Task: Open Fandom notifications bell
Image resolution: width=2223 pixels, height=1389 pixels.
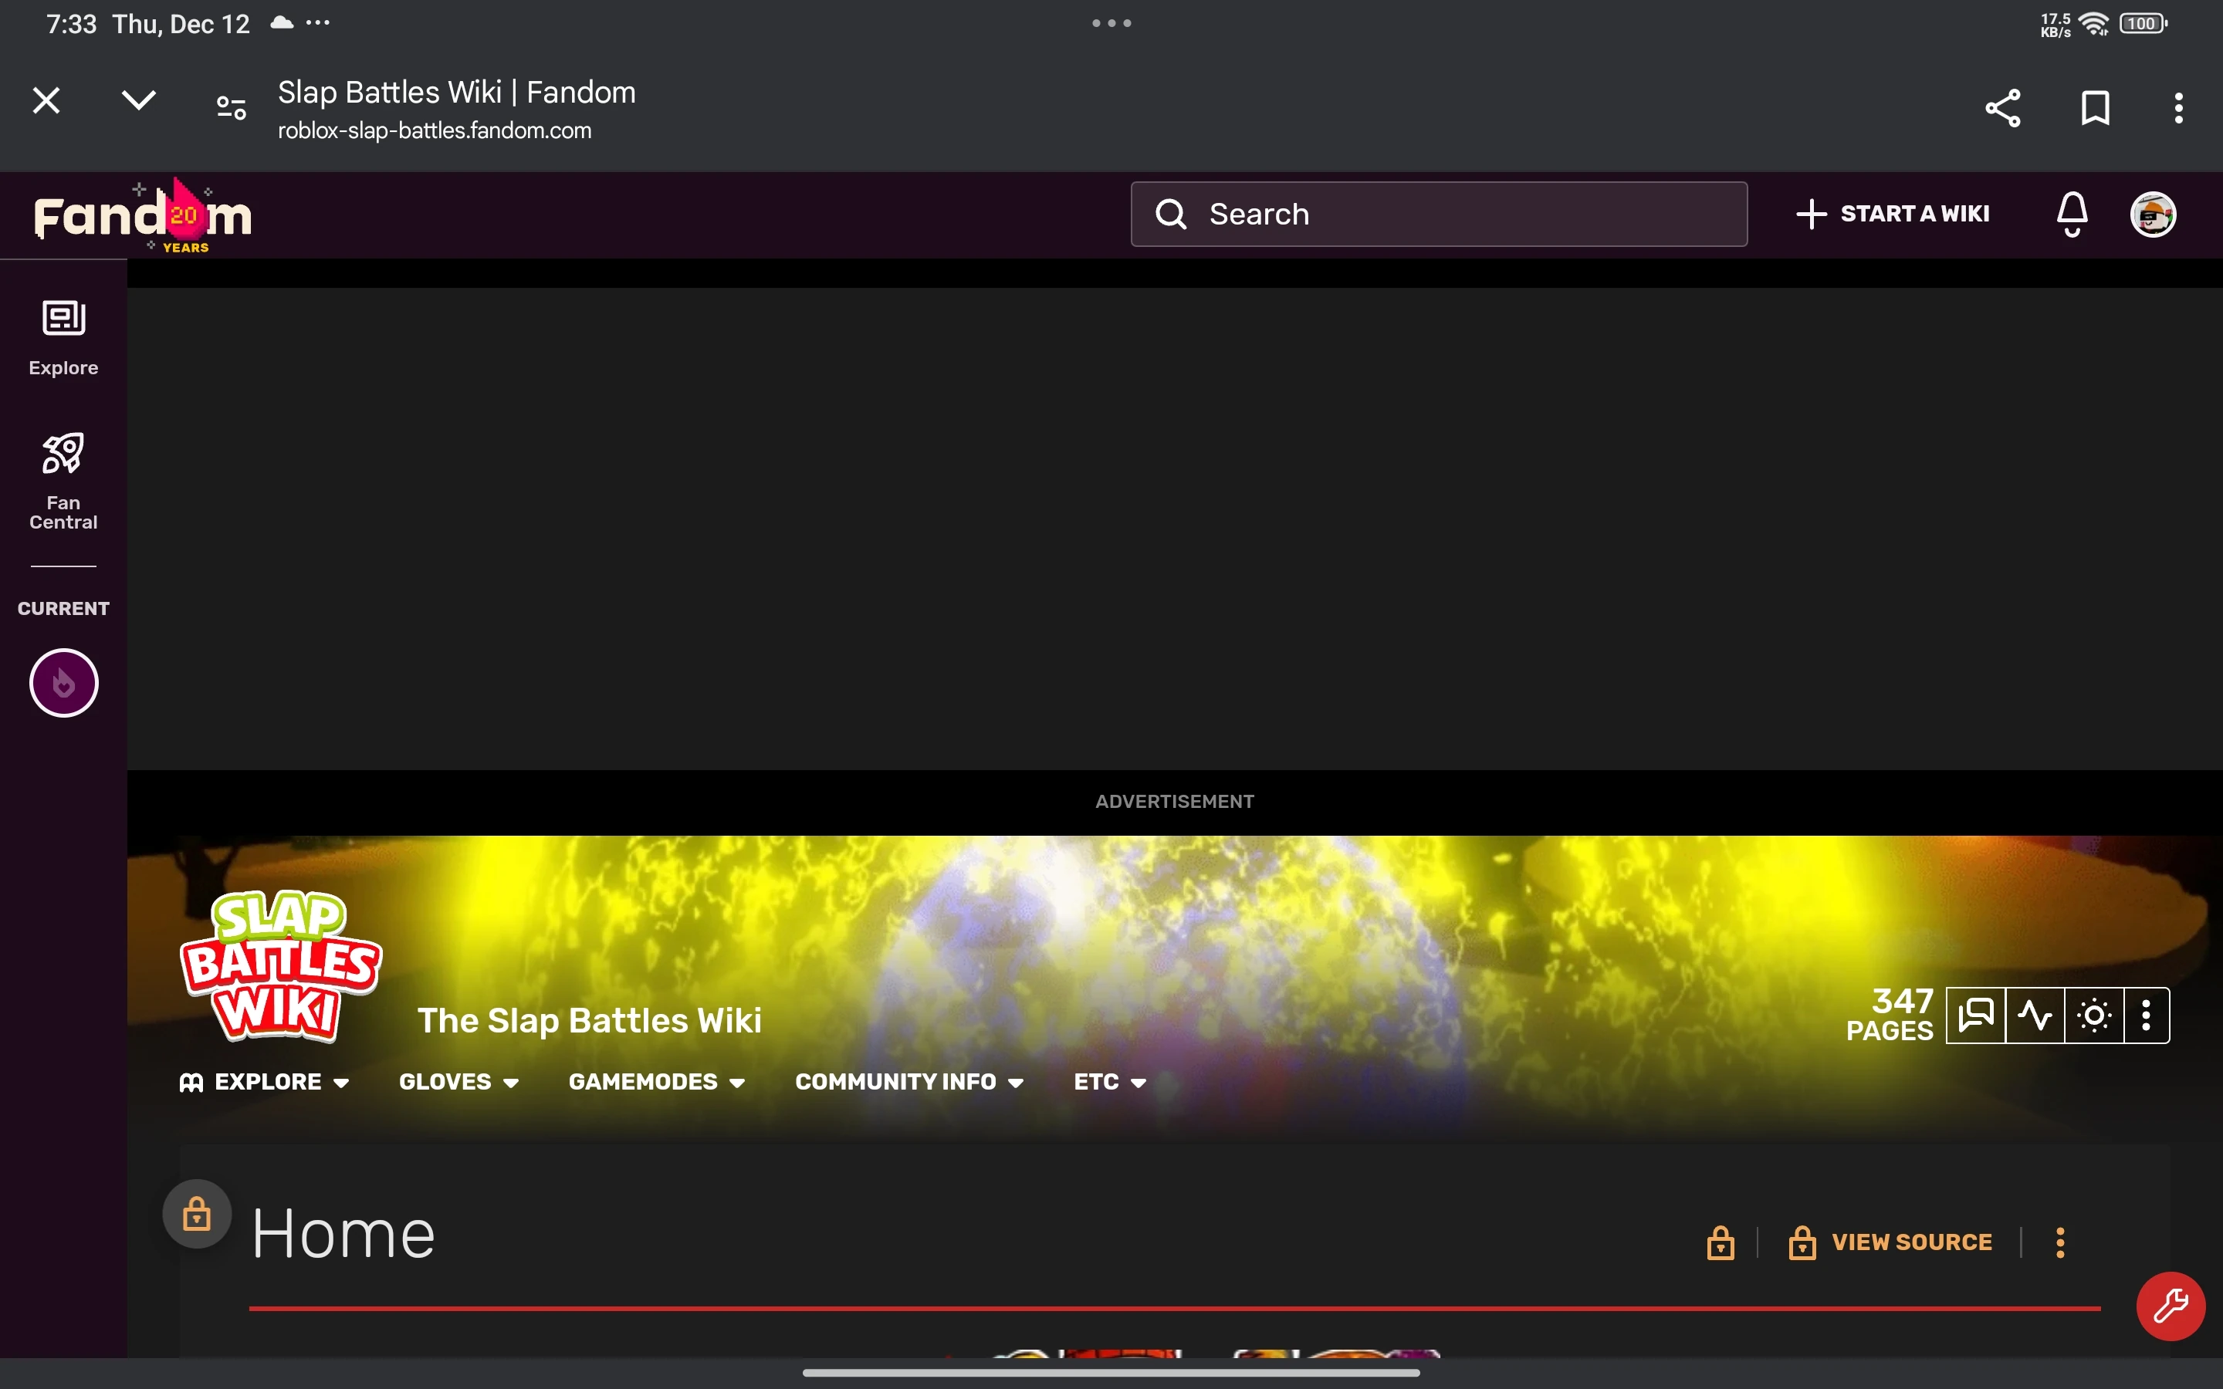Action: click(x=2072, y=213)
